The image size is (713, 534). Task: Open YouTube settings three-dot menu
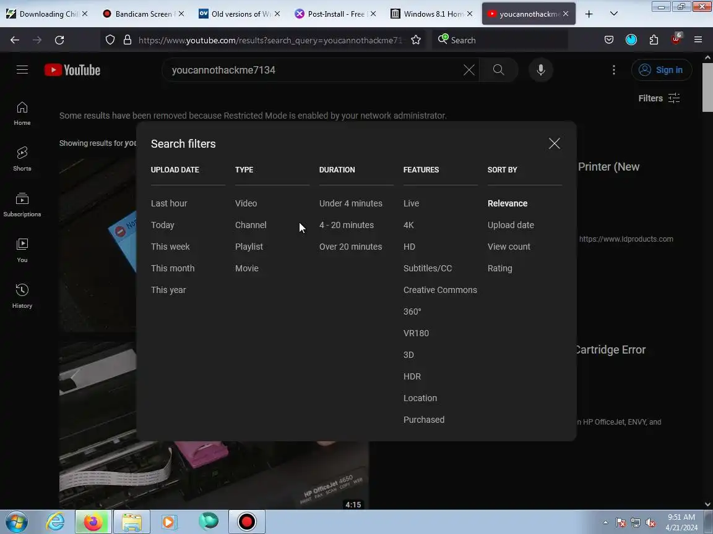coord(614,70)
